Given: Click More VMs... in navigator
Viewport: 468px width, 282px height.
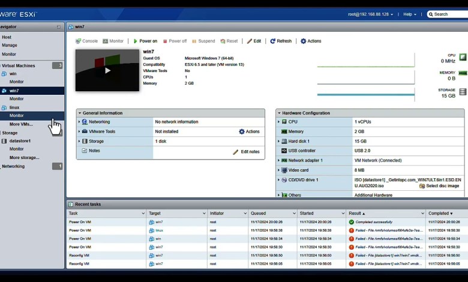Looking at the screenshot, I should point(21,124).
